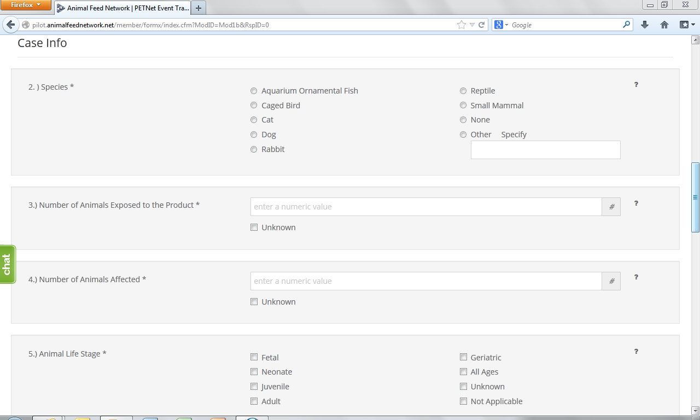Click the vertical page scrollbar thumb
The width and height of the screenshot is (700, 420).
tap(696, 197)
